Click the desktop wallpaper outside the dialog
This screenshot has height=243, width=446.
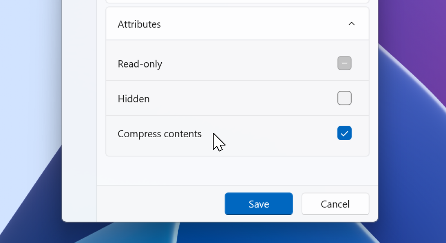[30, 150]
